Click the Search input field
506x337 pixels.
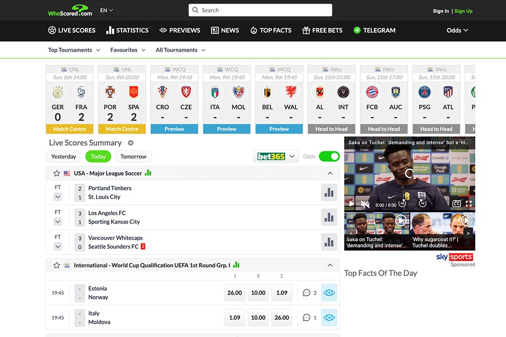(x=260, y=10)
